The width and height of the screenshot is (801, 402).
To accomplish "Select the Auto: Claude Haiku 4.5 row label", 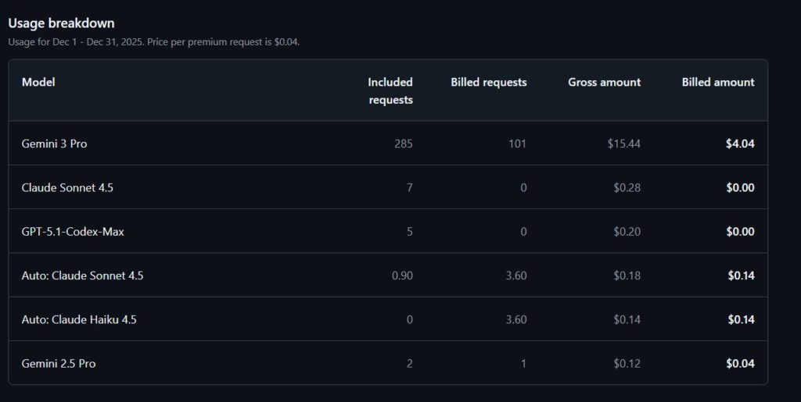I will click(79, 319).
